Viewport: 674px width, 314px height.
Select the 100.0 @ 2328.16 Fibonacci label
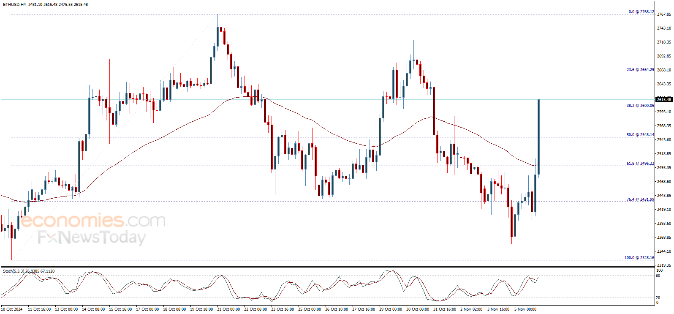(639, 258)
